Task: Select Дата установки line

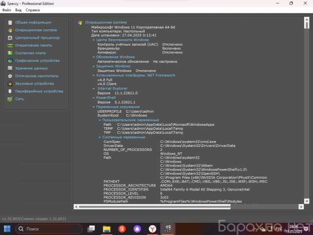Action: coord(124,35)
